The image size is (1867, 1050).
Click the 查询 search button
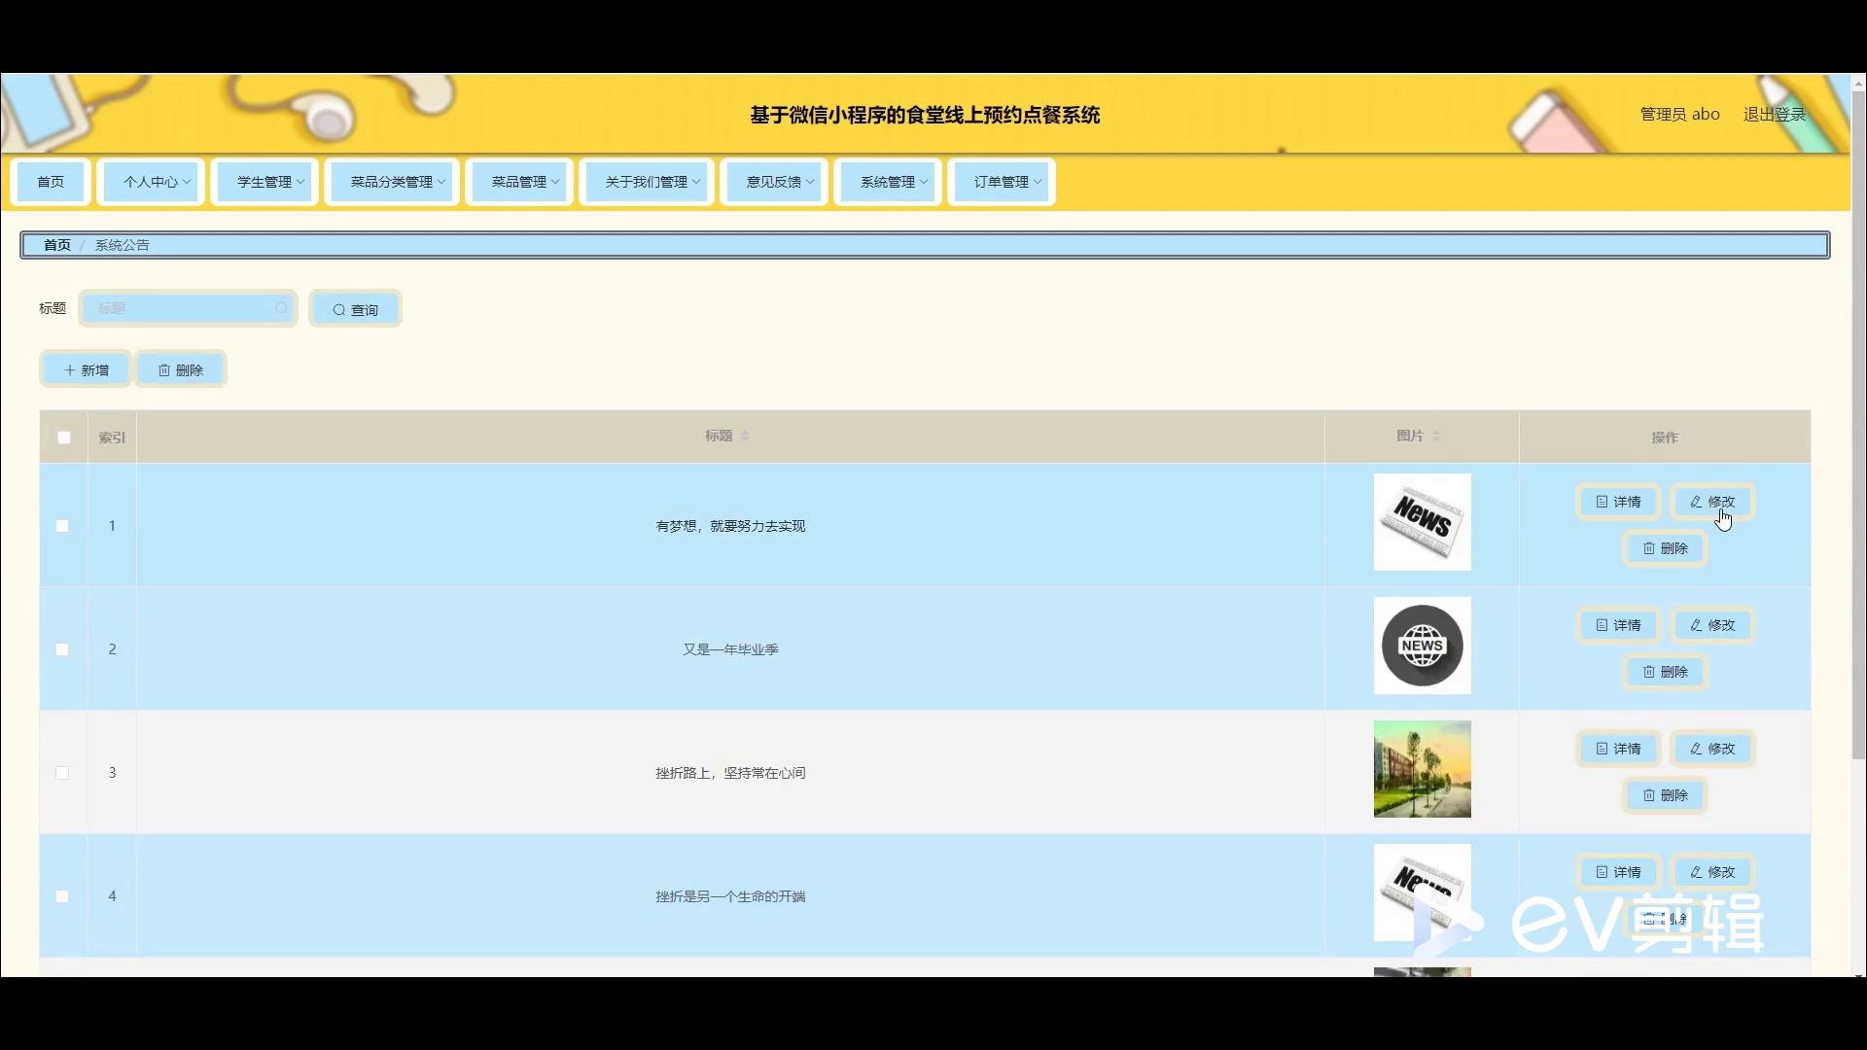click(355, 309)
